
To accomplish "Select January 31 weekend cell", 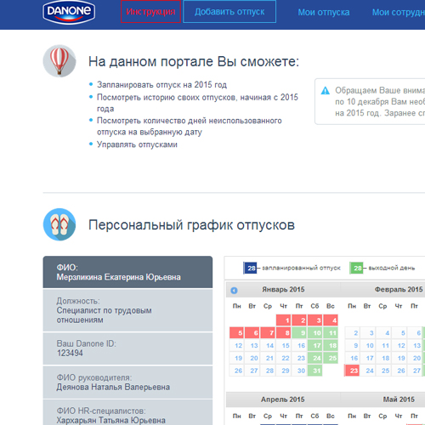I will point(315,371).
